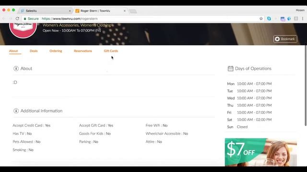Click 'Free Wifi : No' text
This screenshot has width=307, height=172.
[156, 125]
